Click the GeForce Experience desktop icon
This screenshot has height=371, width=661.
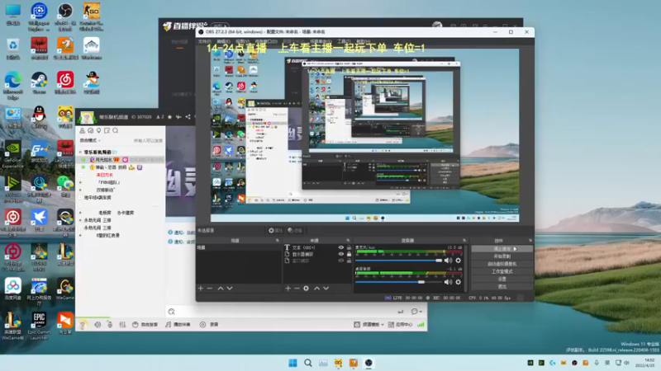click(x=13, y=155)
